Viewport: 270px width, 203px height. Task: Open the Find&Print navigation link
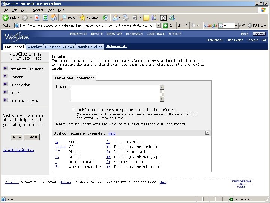(78, 34)
